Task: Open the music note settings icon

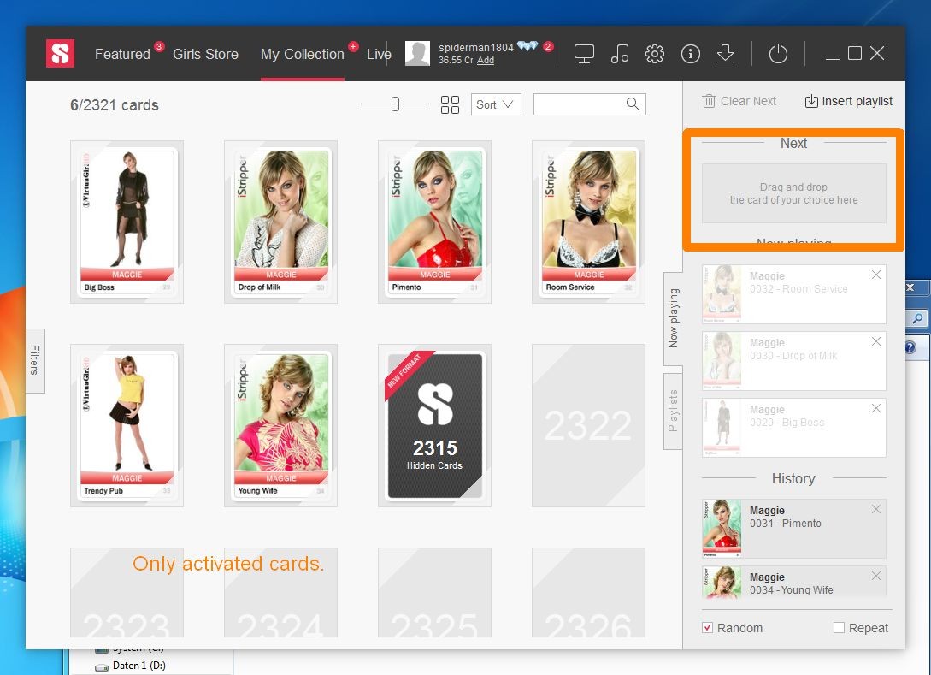Action: point(619,54)
